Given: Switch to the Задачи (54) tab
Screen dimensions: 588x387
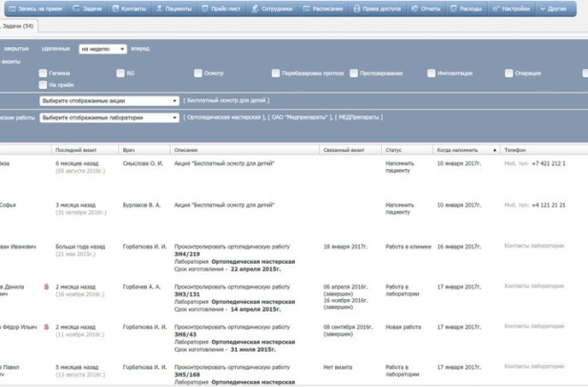Looking at the screenshot, I should point(17,26).
